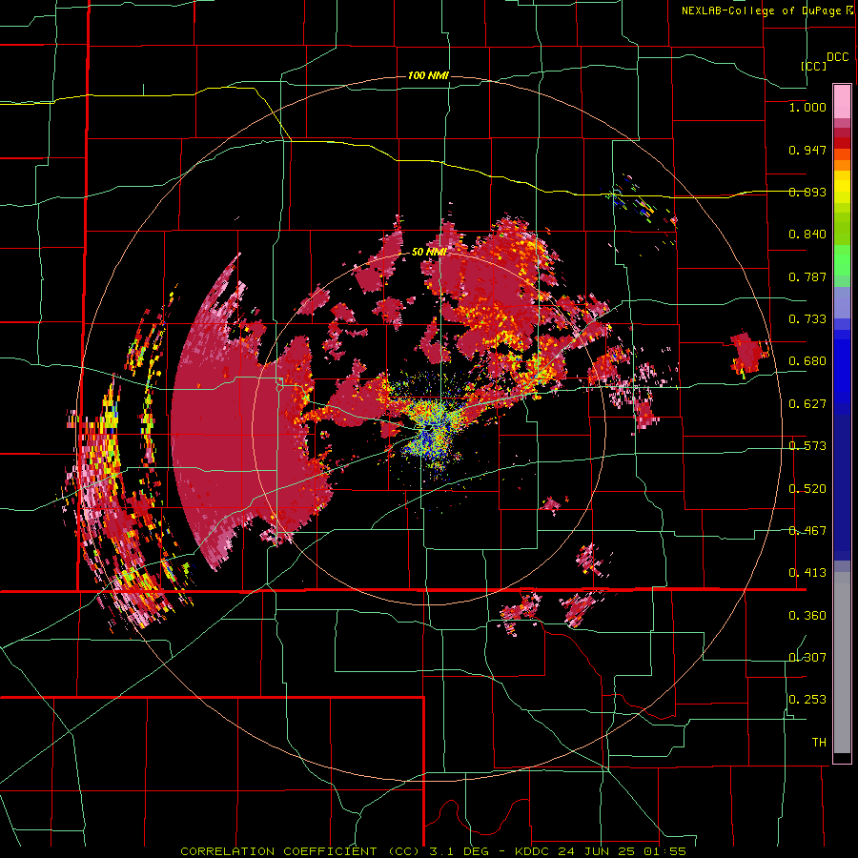The height and width of the screenshot is (858, 858).
Task: Pick the bright green segment of color bar
Action: [x=842, y=260]
